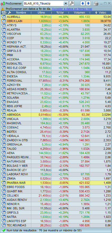This screenshot has height=233, width=112.
Task: Open chart icon for OBR.H.LAIN row
Action: click(x=3, y=21)
